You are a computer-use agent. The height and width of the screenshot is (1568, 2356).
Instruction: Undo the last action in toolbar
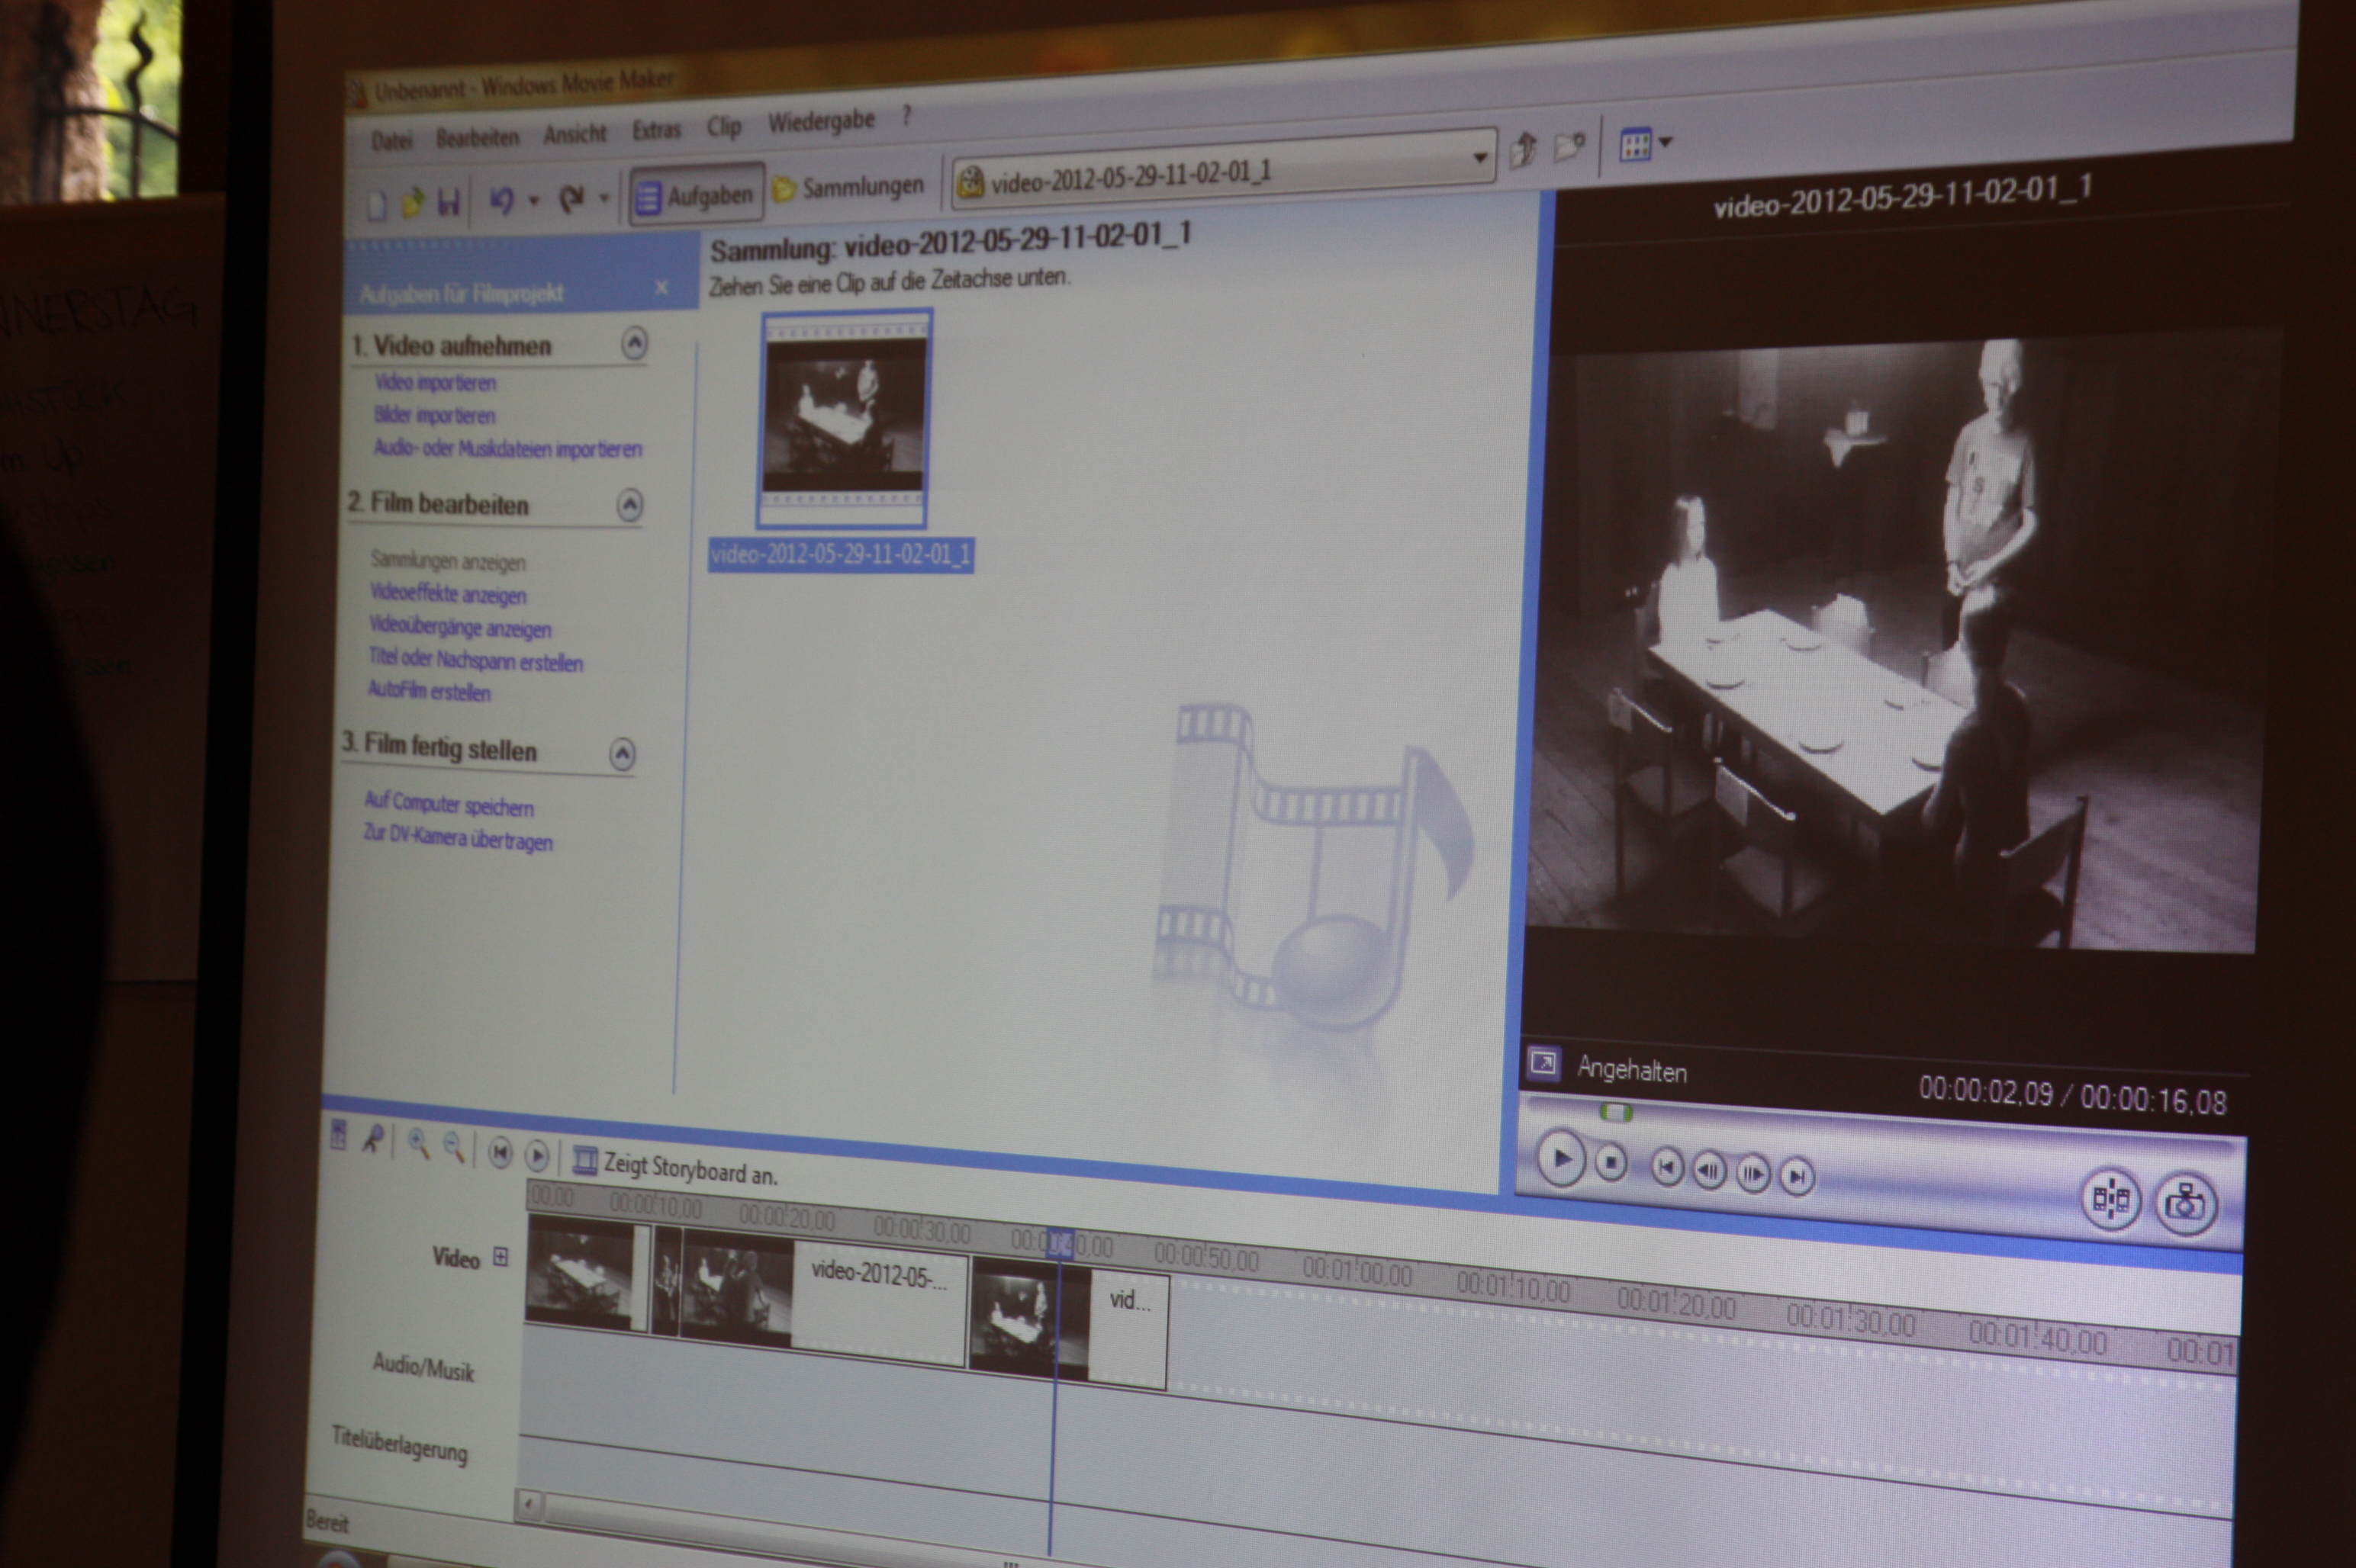click(x=501, y=200)
